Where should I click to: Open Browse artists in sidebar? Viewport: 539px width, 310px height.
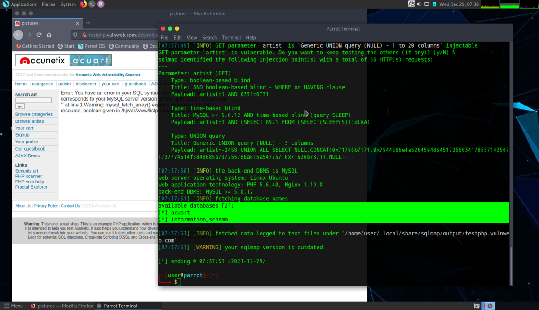[29, 121]
